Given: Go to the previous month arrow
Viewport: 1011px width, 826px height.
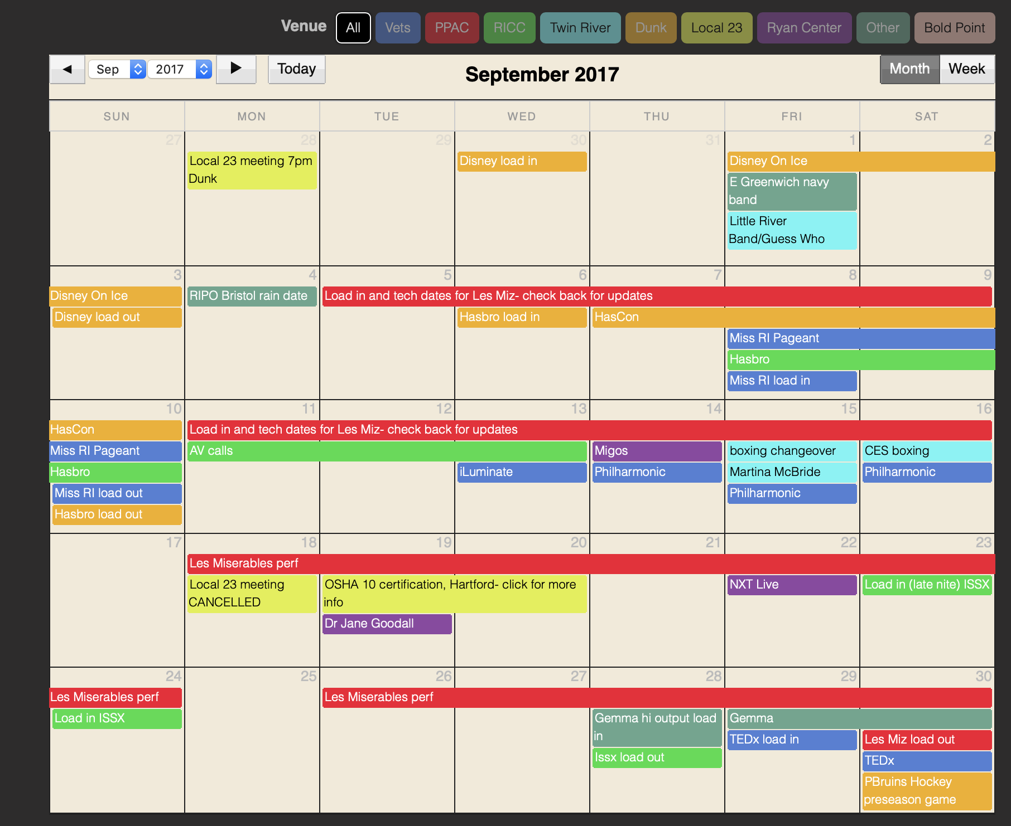Looking at the screenshot, I should click(x=68, y=69).
